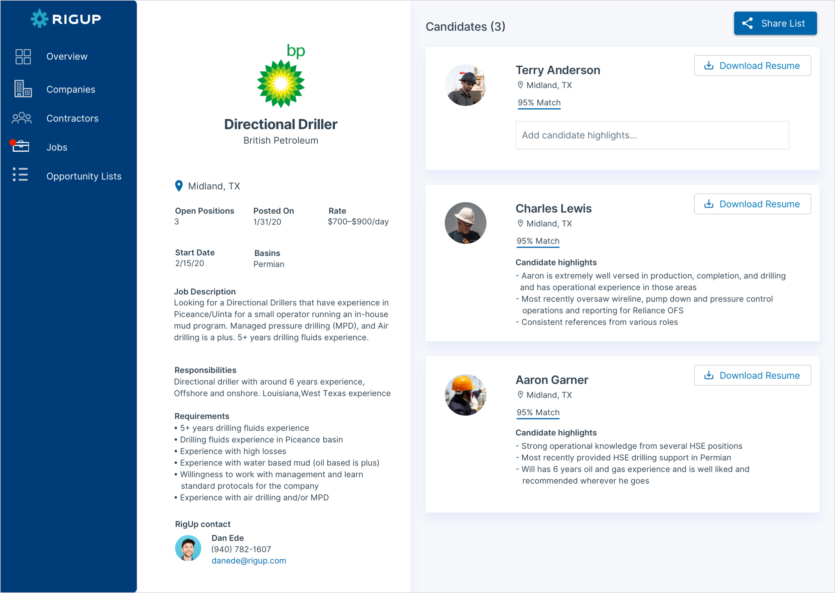Click the RigUp gear logo icon
Image resolution: width=835 pixels, height=593 pixels.
coord(39,18)
